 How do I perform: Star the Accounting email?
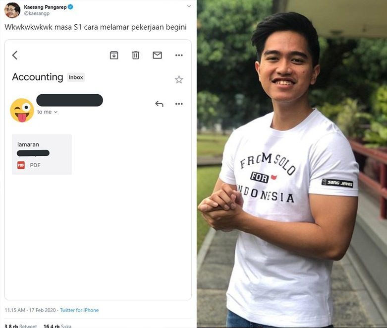pyautogui.click(x=179, y=79)
